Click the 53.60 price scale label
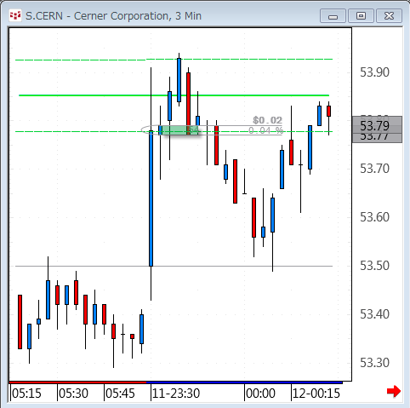Viewport: 410px width, 408px height. pos(374,217)
